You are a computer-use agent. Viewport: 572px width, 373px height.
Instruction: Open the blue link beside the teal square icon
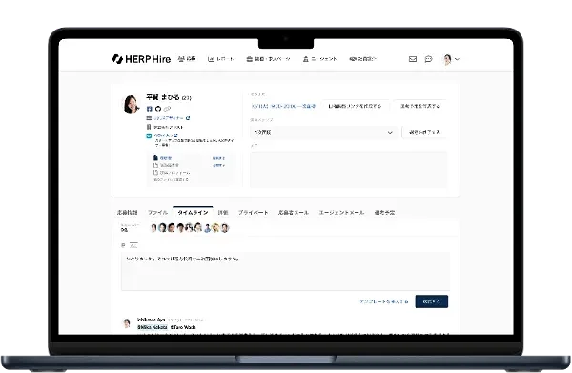[x=166, y=135]
